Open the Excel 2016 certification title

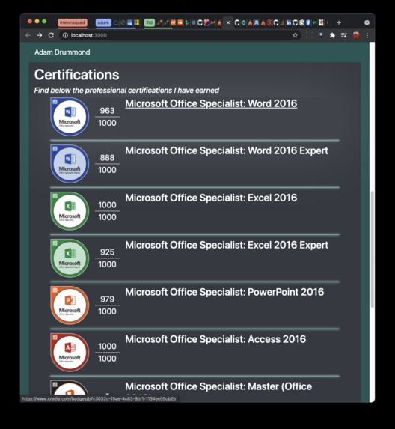[211, 198]
